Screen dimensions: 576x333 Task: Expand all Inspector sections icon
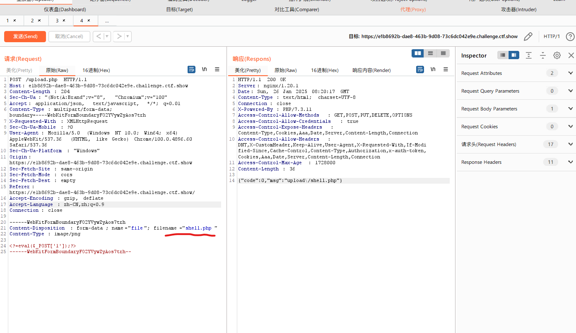(529, 55)
